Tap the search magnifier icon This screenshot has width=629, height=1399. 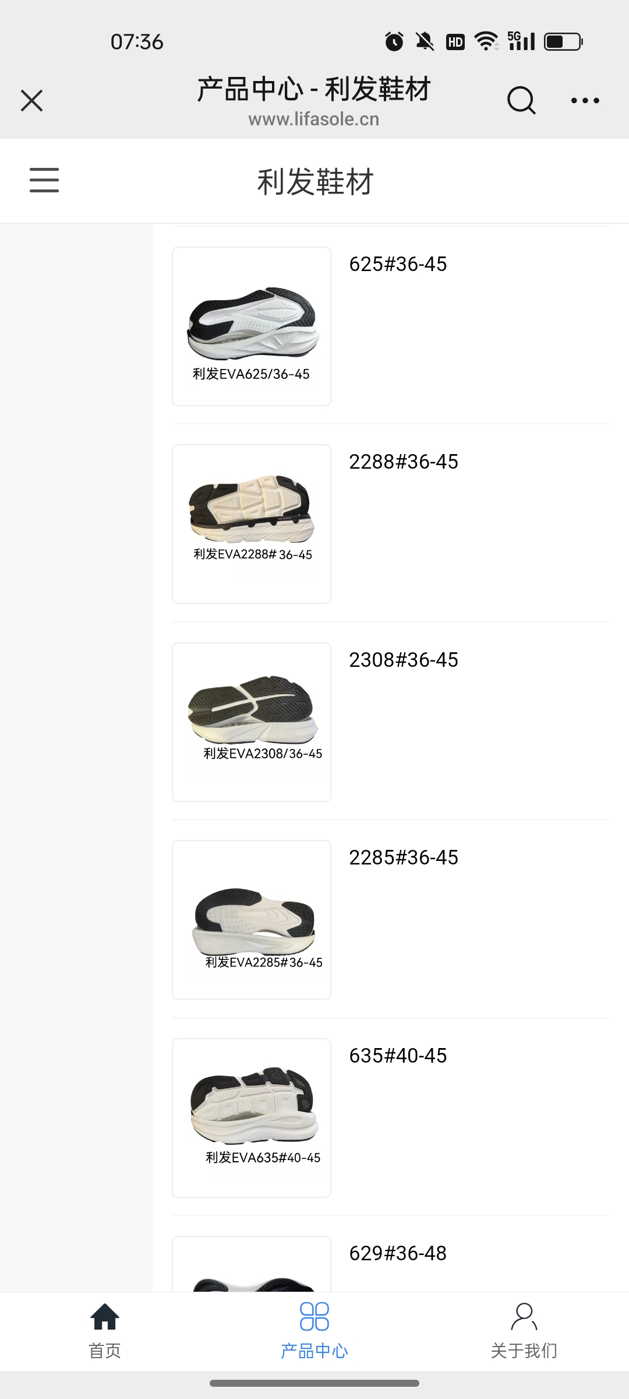521,100
